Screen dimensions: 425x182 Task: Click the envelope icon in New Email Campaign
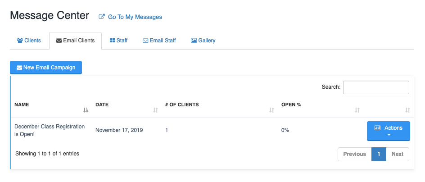pyautogui.click(x=19, y=68)
